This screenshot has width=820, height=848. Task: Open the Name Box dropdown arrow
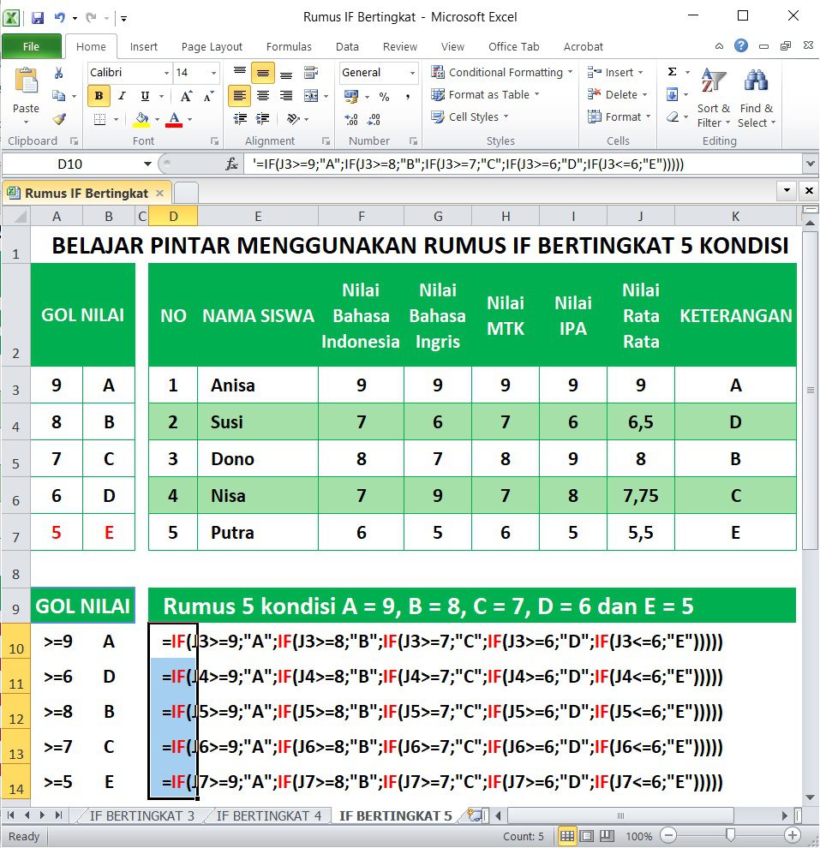pos(147,164)
